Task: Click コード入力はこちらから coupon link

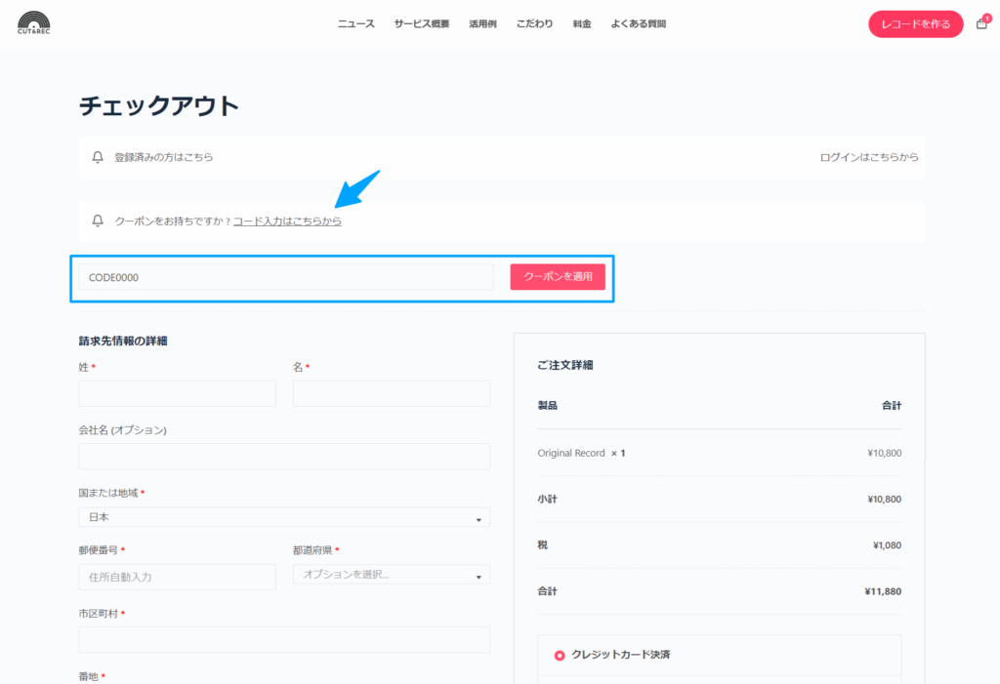Action: pyautogui.click(x=287, y=221)
